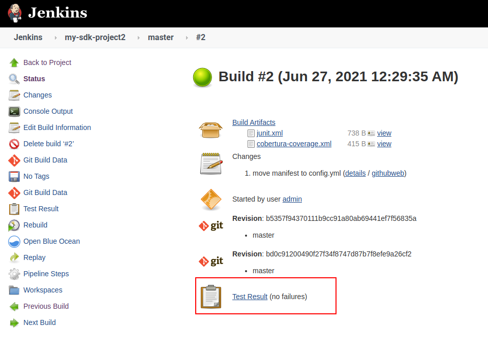Expand breadcrumb arrow after master

click(187, 38)
